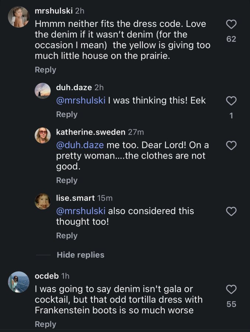This screenshot has height=332, width=250.
Task: Collapse thread with Hide replies
Action: click(80, 255)
